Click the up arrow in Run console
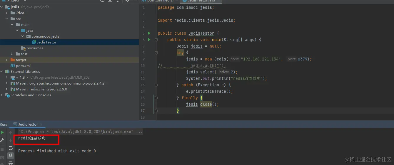This screenshot has height=165, width=394. click(x=11, y=133)
